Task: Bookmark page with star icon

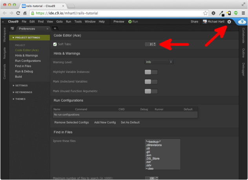Action: [205, 13]
